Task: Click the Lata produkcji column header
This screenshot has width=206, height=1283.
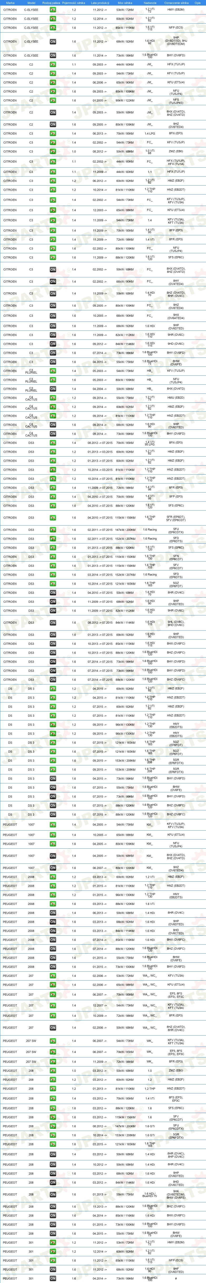Action: pos(100,2)
